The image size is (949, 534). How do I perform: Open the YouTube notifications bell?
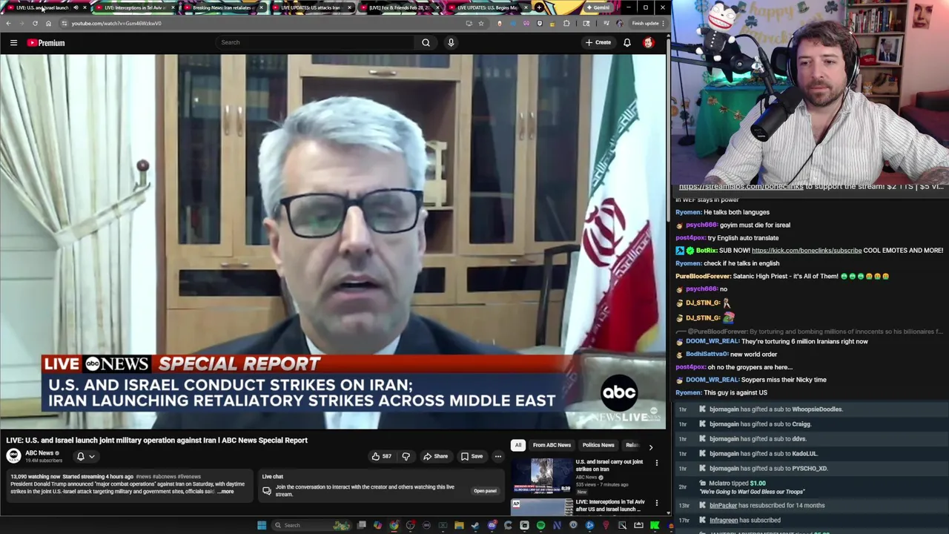(626, 42)
